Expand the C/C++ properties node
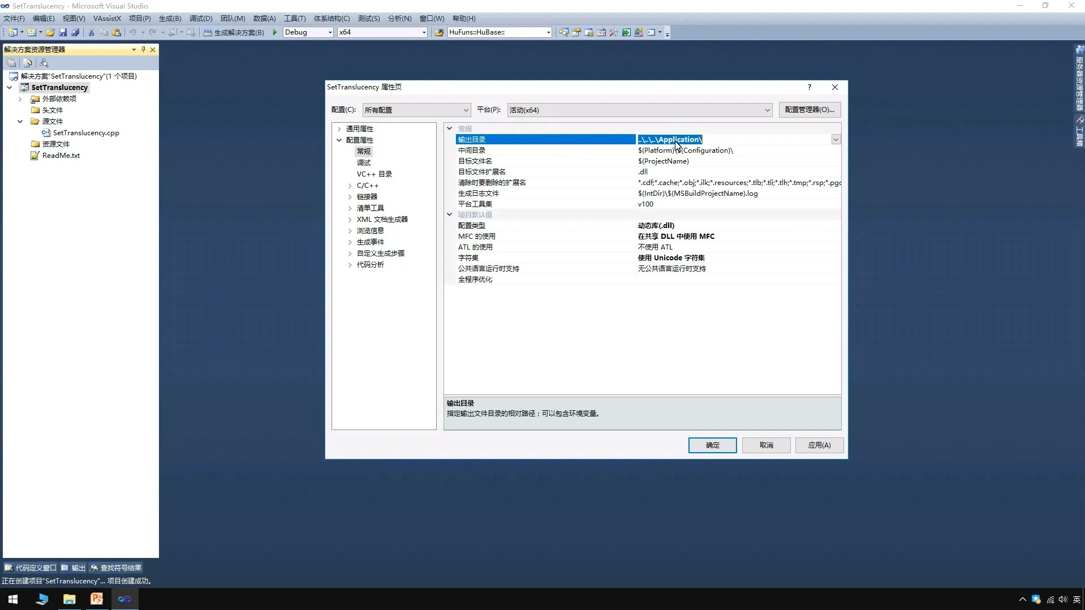The image size is (1085, 610). (x=350, y=186)
